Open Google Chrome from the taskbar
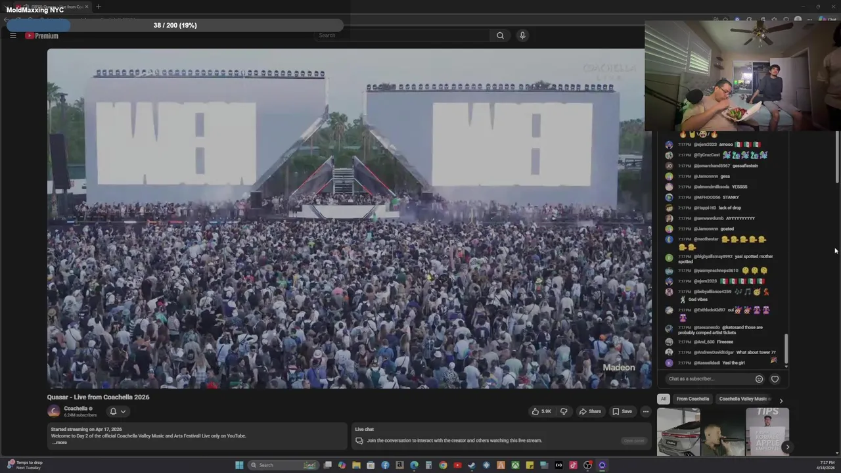 [x=443, y=465]
